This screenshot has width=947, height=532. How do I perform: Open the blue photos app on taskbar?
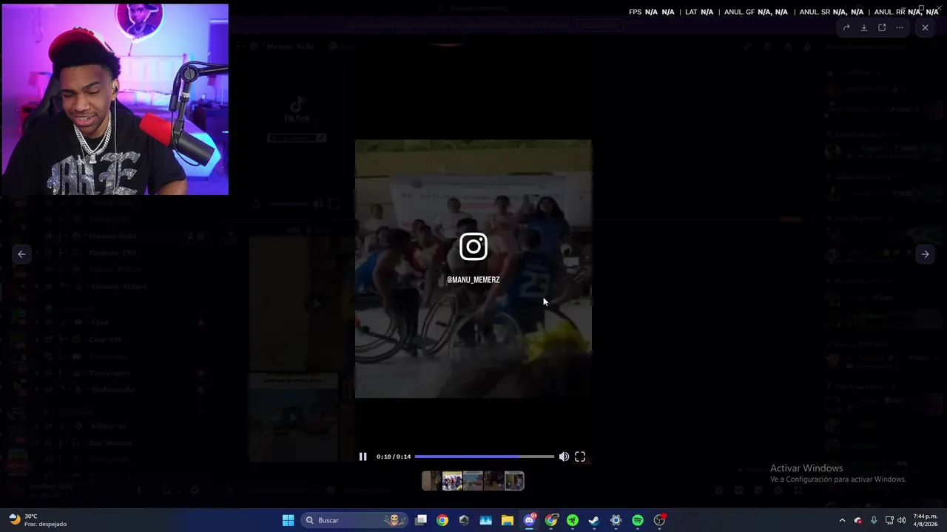coord(486,520)
